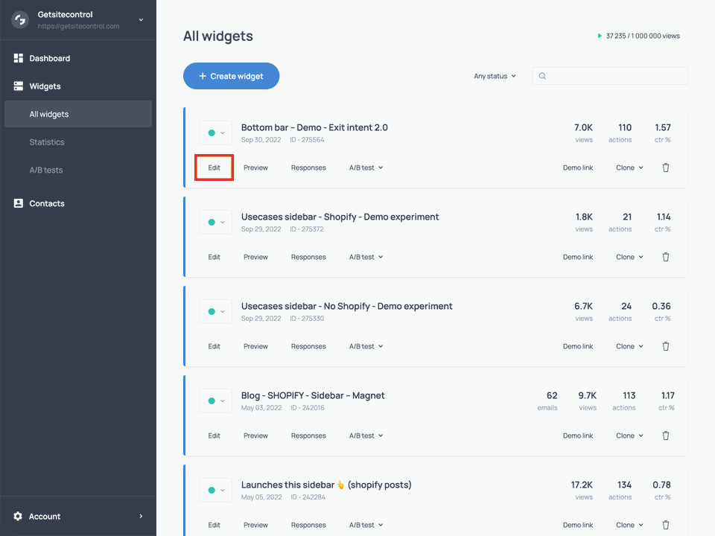Click the 37 235 views usage indicator
The height and width of the screenshot is (536, 715).
point(639,35)
